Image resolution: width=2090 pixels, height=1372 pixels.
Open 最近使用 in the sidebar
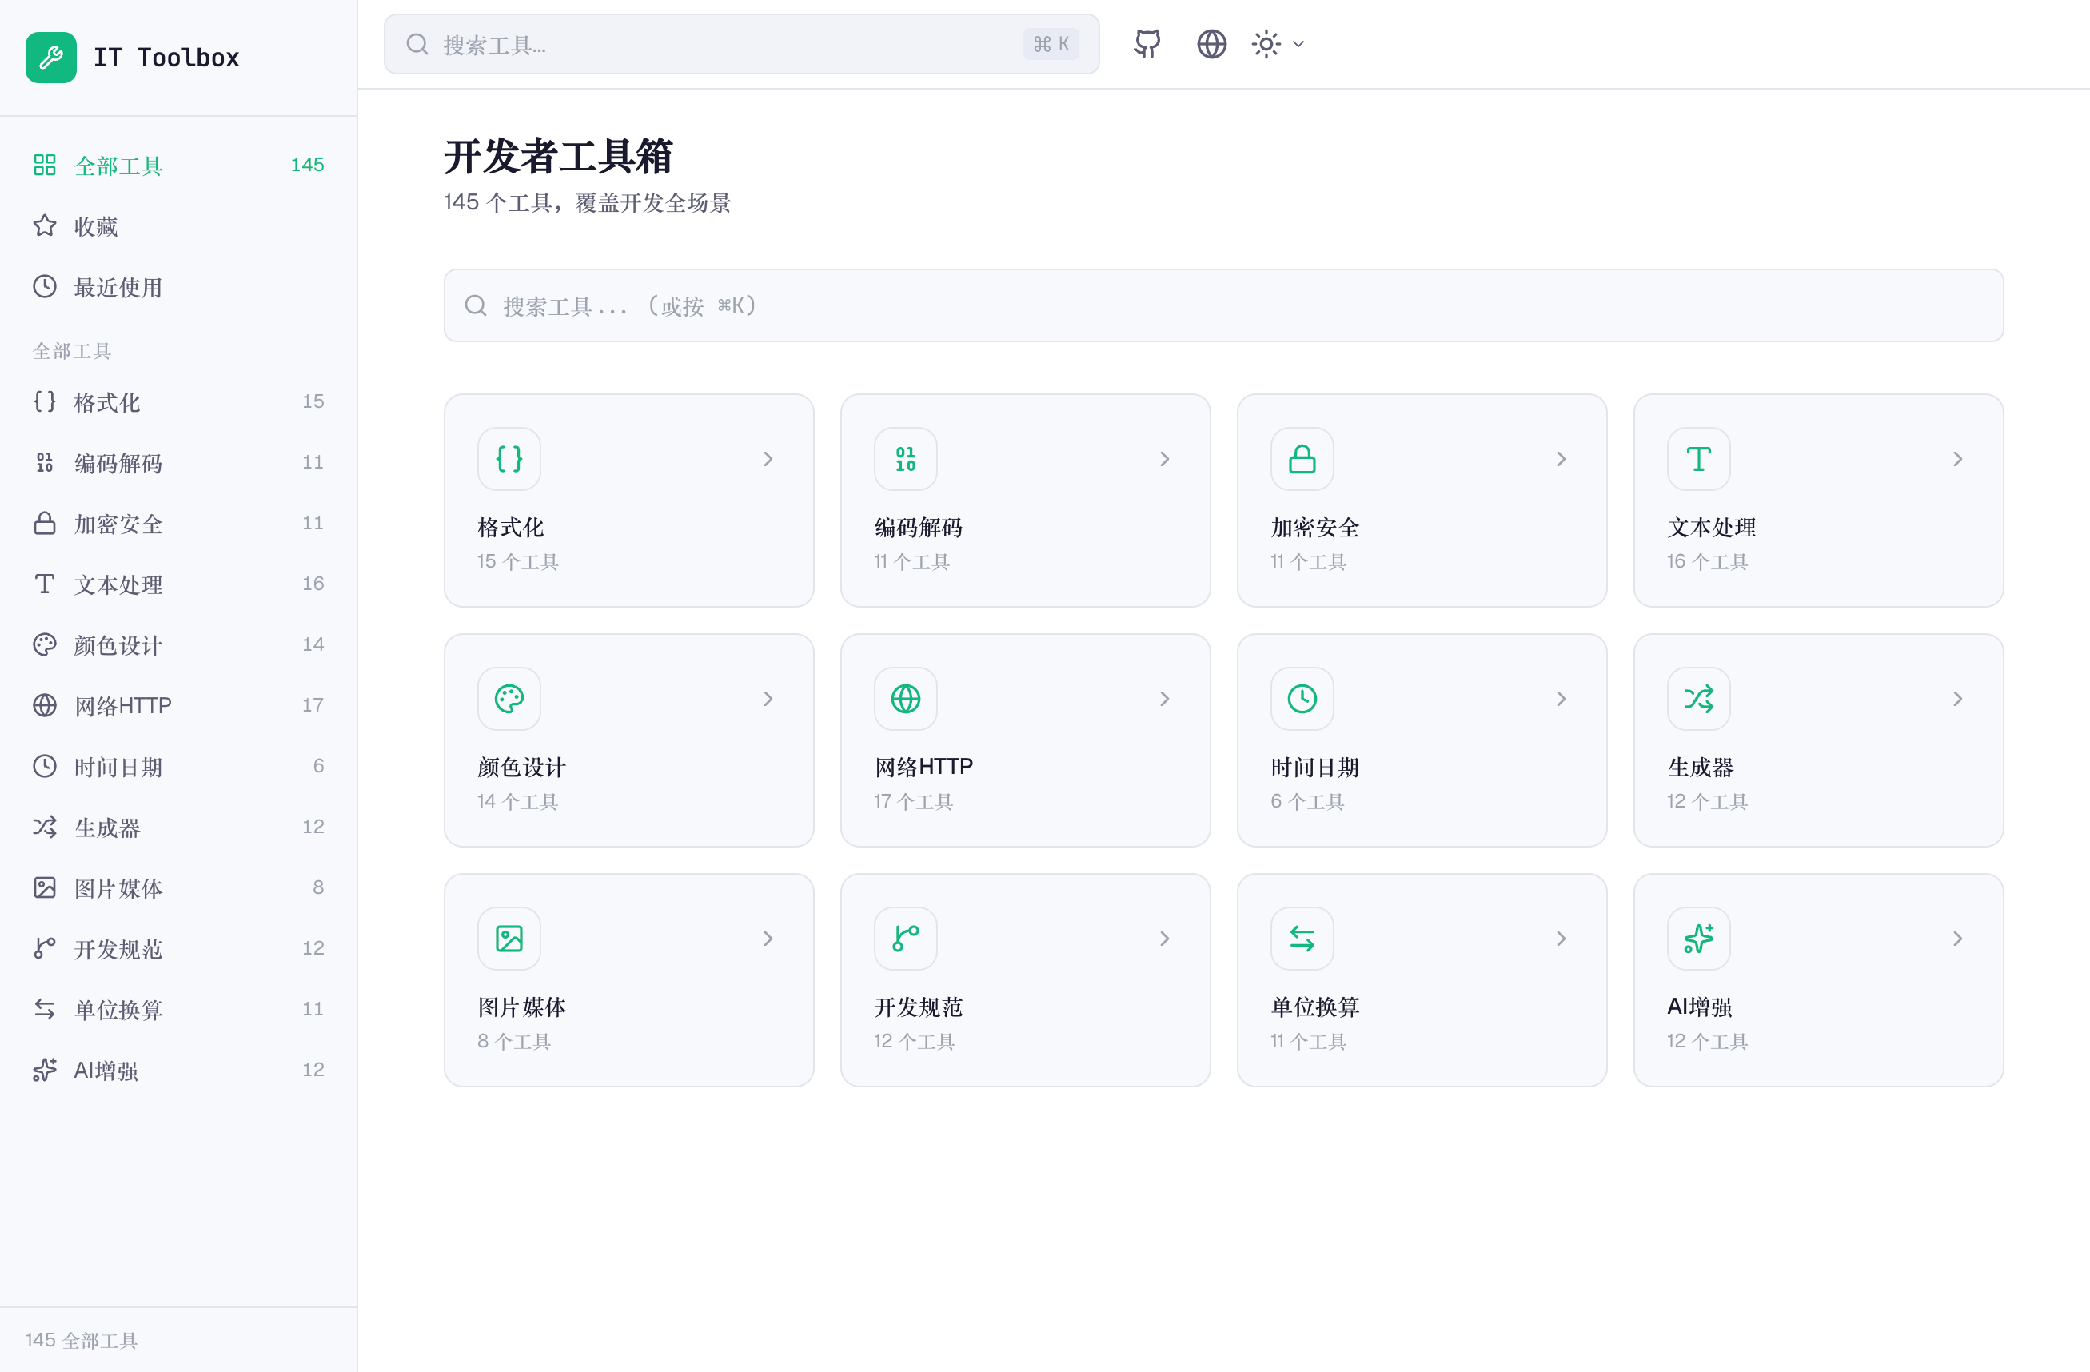tap(178, 287)
